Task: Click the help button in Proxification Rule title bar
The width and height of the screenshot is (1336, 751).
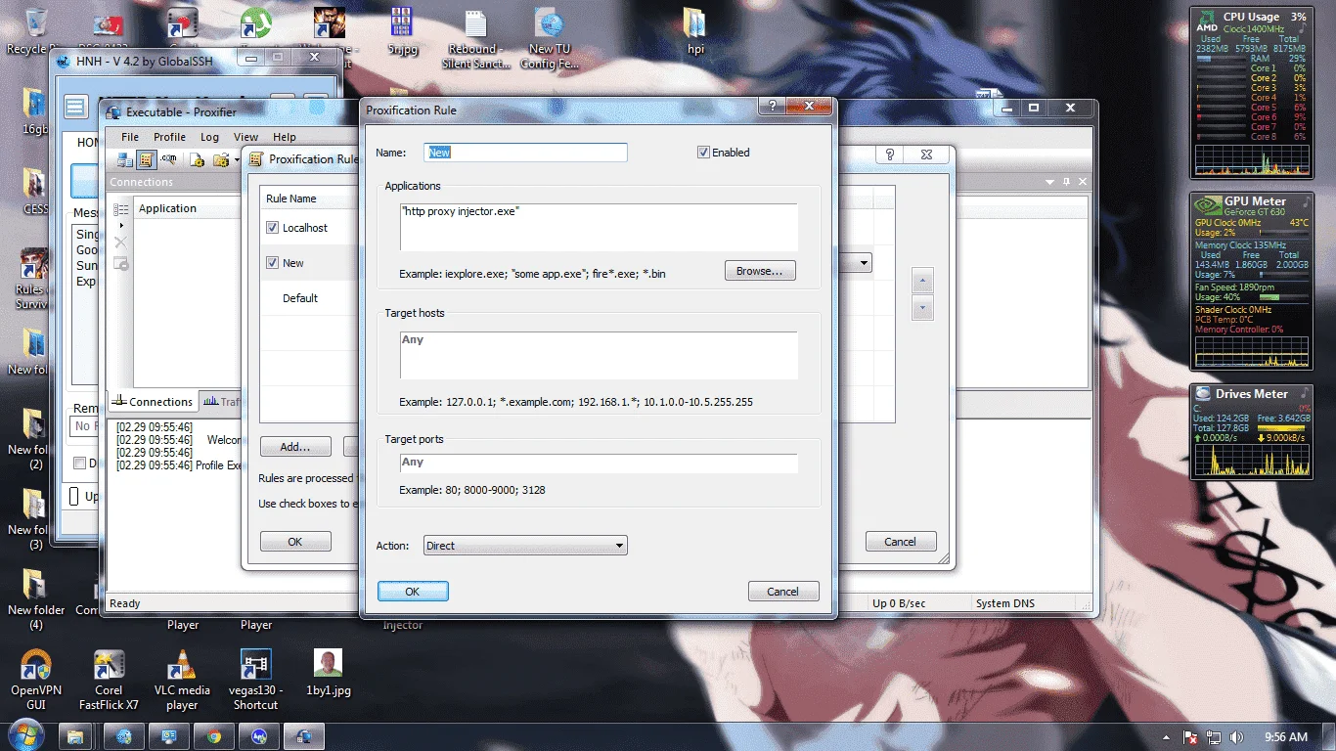Action: pos(773,105)
